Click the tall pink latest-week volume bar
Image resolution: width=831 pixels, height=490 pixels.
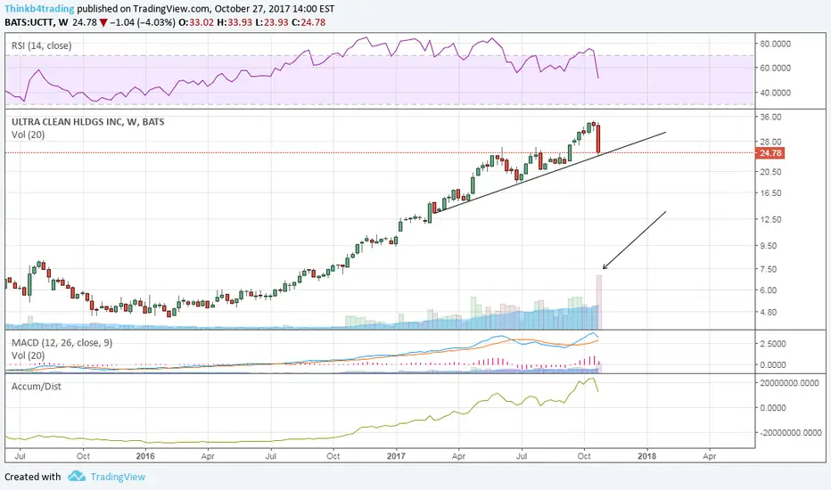click(599, 302)
